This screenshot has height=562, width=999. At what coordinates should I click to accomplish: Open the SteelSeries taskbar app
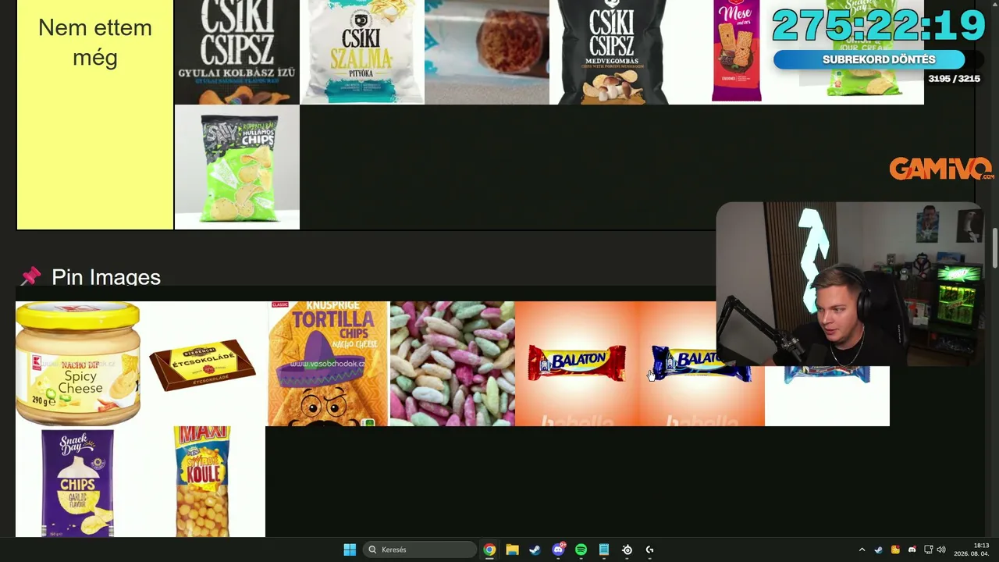pos(627,550)
